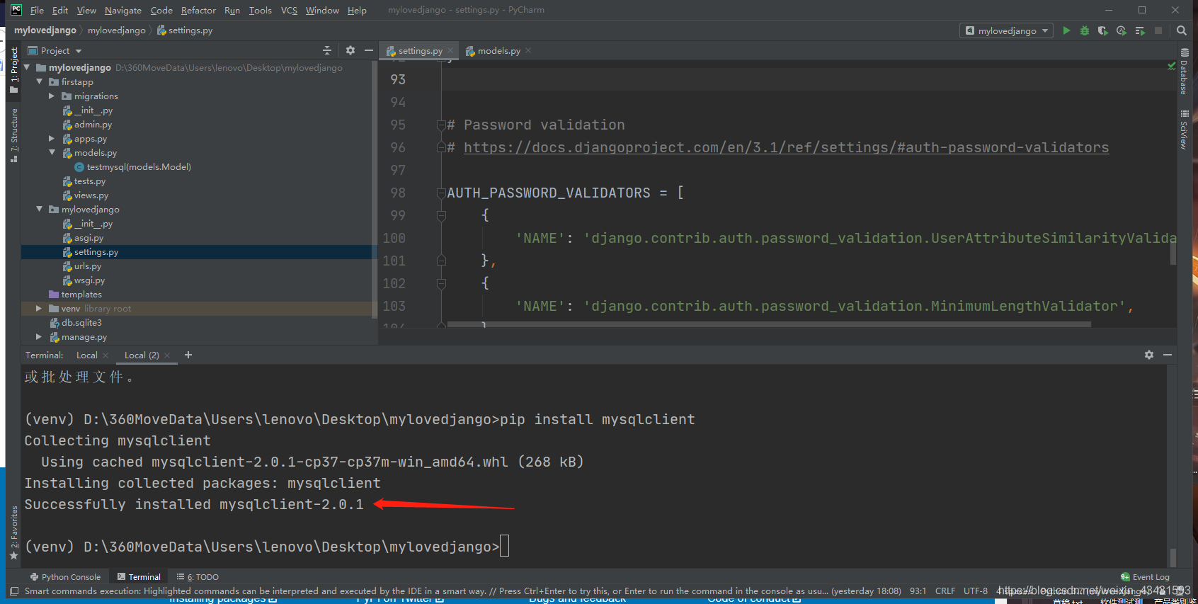Close the Local (2) terminal tab
This screenshot has height=604, width=1198.
[167, 355]
